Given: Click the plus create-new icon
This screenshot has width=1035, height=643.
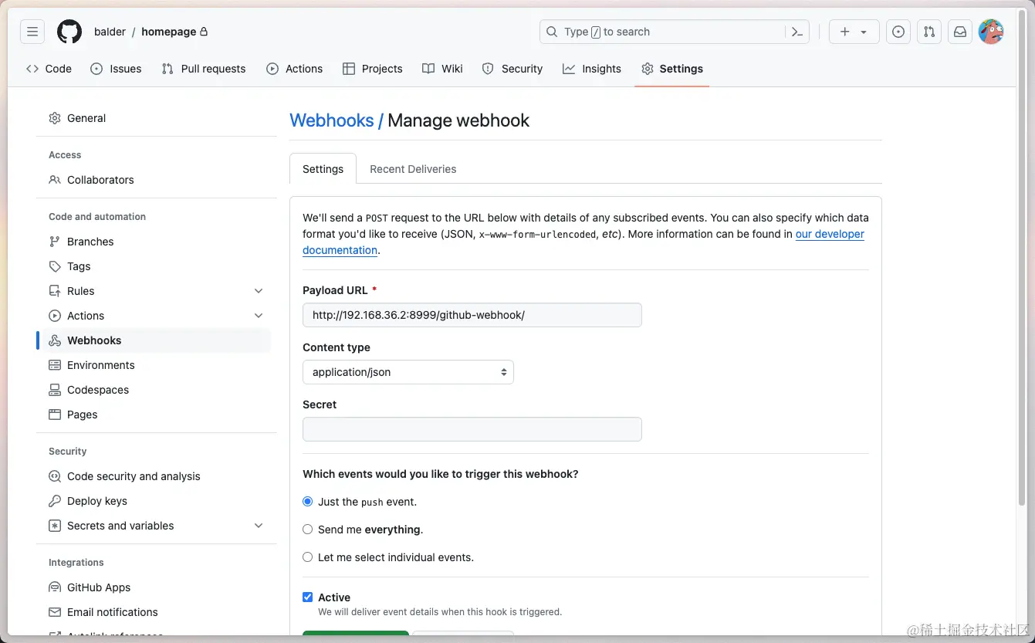Looking at the screenshot, I should (845, 32).
